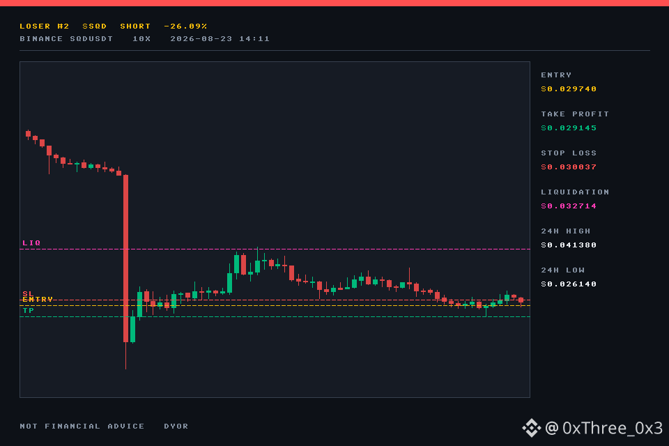The height and width of the screenshot is (446, 669).
Task: Click the 10X leverage label
Action: coord(141,38)
